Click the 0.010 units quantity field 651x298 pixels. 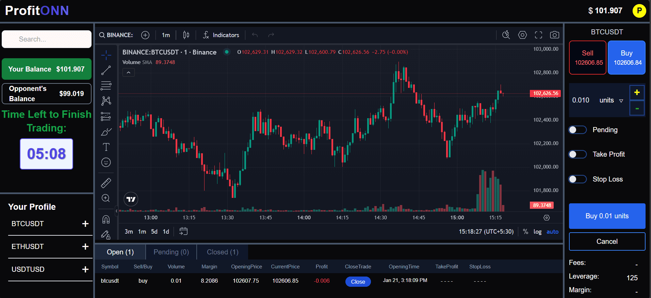[x=581, y=100]
